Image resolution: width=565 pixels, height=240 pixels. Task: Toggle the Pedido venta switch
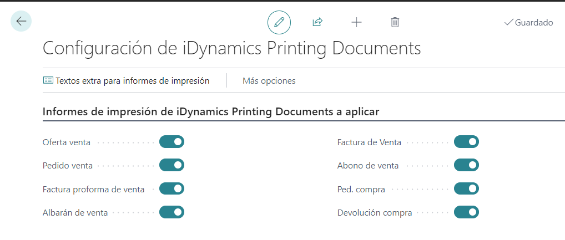point(171,165)
